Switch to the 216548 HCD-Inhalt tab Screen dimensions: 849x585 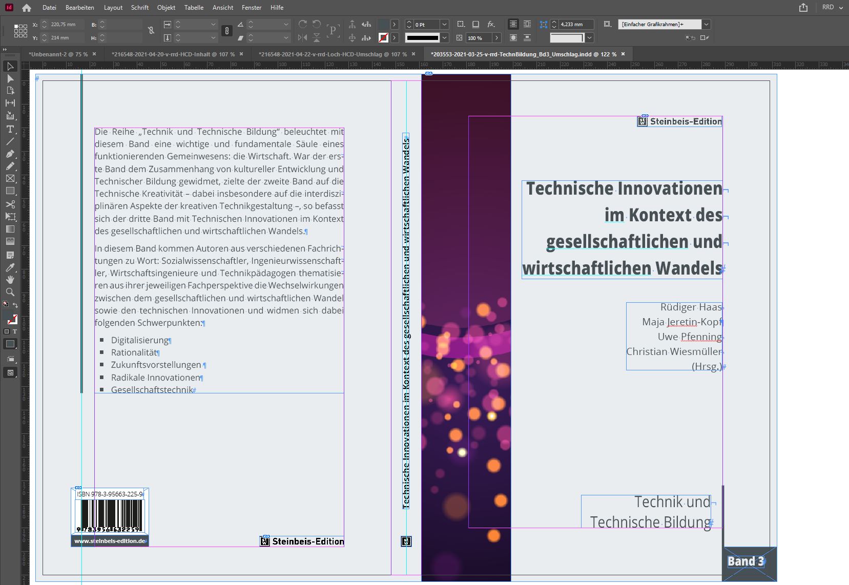point(173,54)
